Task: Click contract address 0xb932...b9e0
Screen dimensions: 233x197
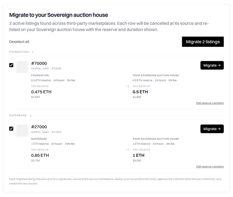Action: click(40, 132)
